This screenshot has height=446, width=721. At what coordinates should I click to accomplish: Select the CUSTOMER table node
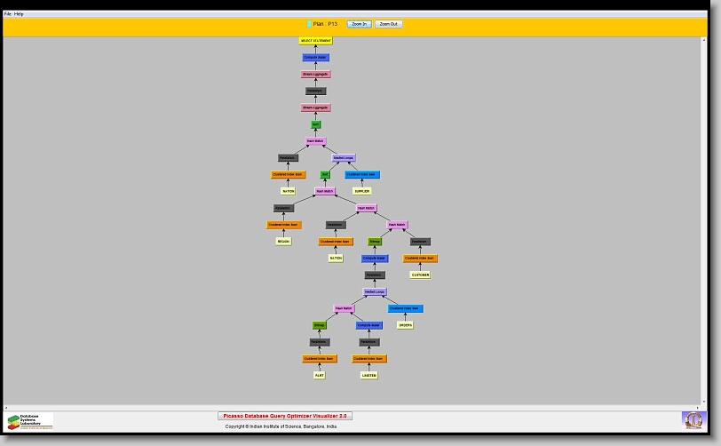tap(420, 275)
